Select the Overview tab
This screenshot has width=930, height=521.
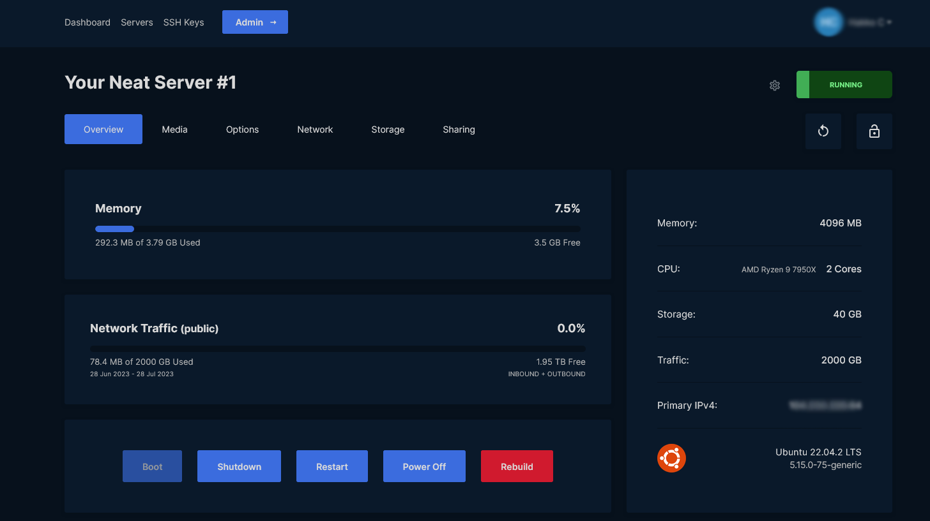tap(103, 129)
